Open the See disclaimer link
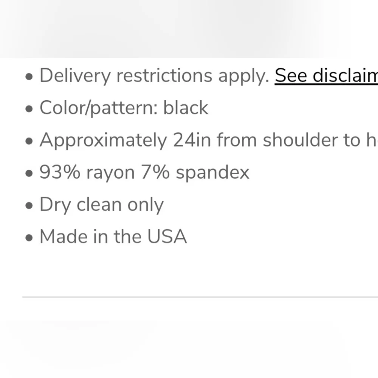Image resolution: width=378 pixels, height=378 pixels. tap(326, 76)
